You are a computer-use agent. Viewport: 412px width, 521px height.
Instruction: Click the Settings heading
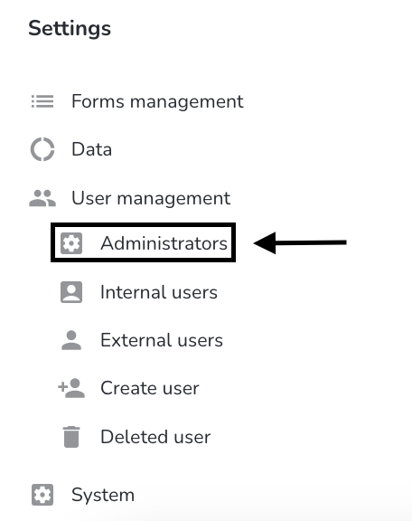[x=70, y=29]
